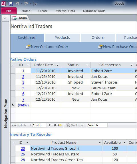Select the Active Orders select-all corner box
Image resolution: width=137 pixels, height=164 pixels.
(13, 65)
